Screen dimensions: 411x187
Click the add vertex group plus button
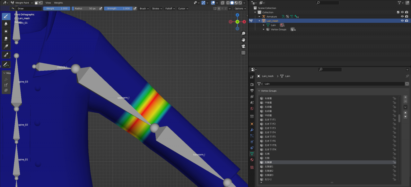click(405, 97)
